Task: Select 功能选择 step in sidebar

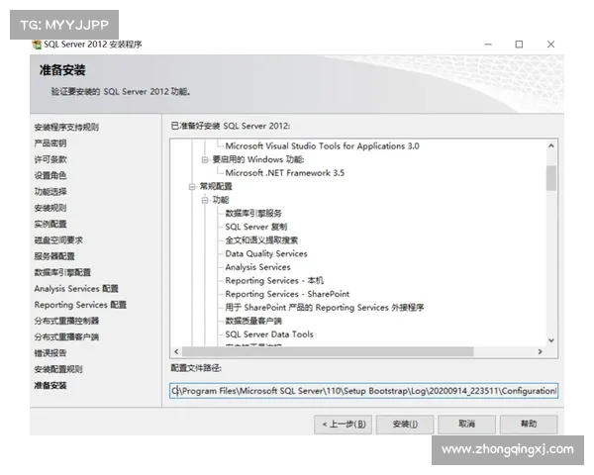Action: [50, 192]
